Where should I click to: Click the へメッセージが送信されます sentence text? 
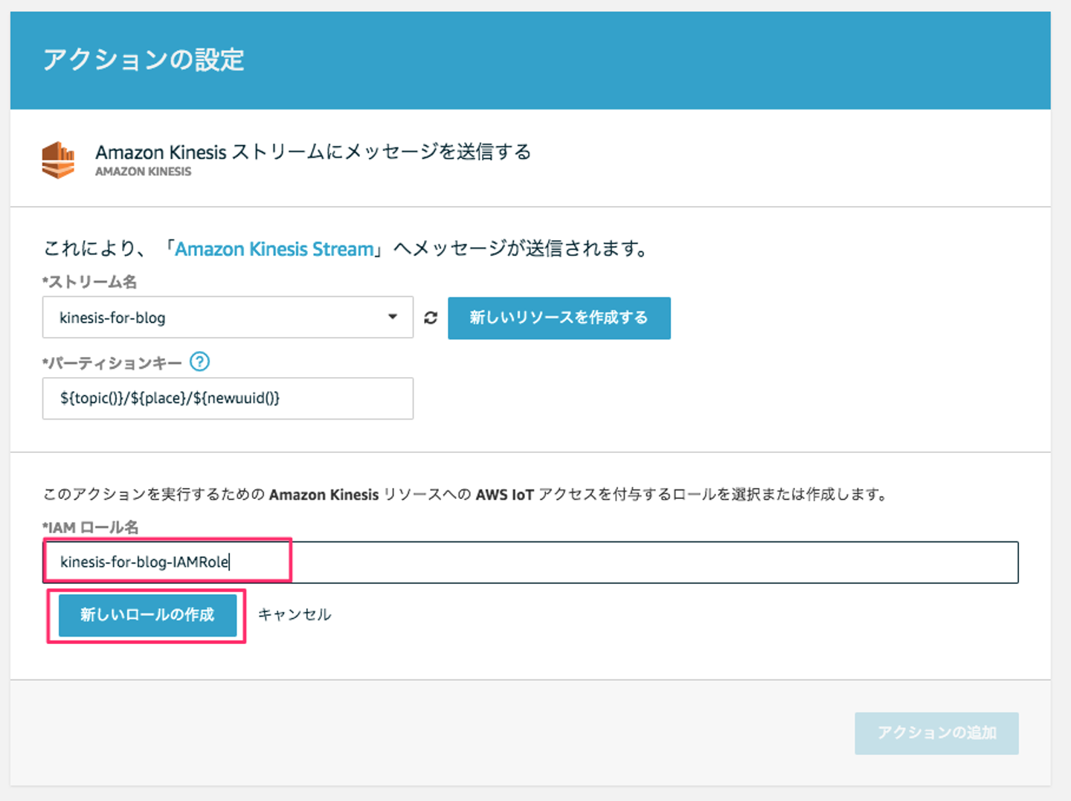[521, 249]
